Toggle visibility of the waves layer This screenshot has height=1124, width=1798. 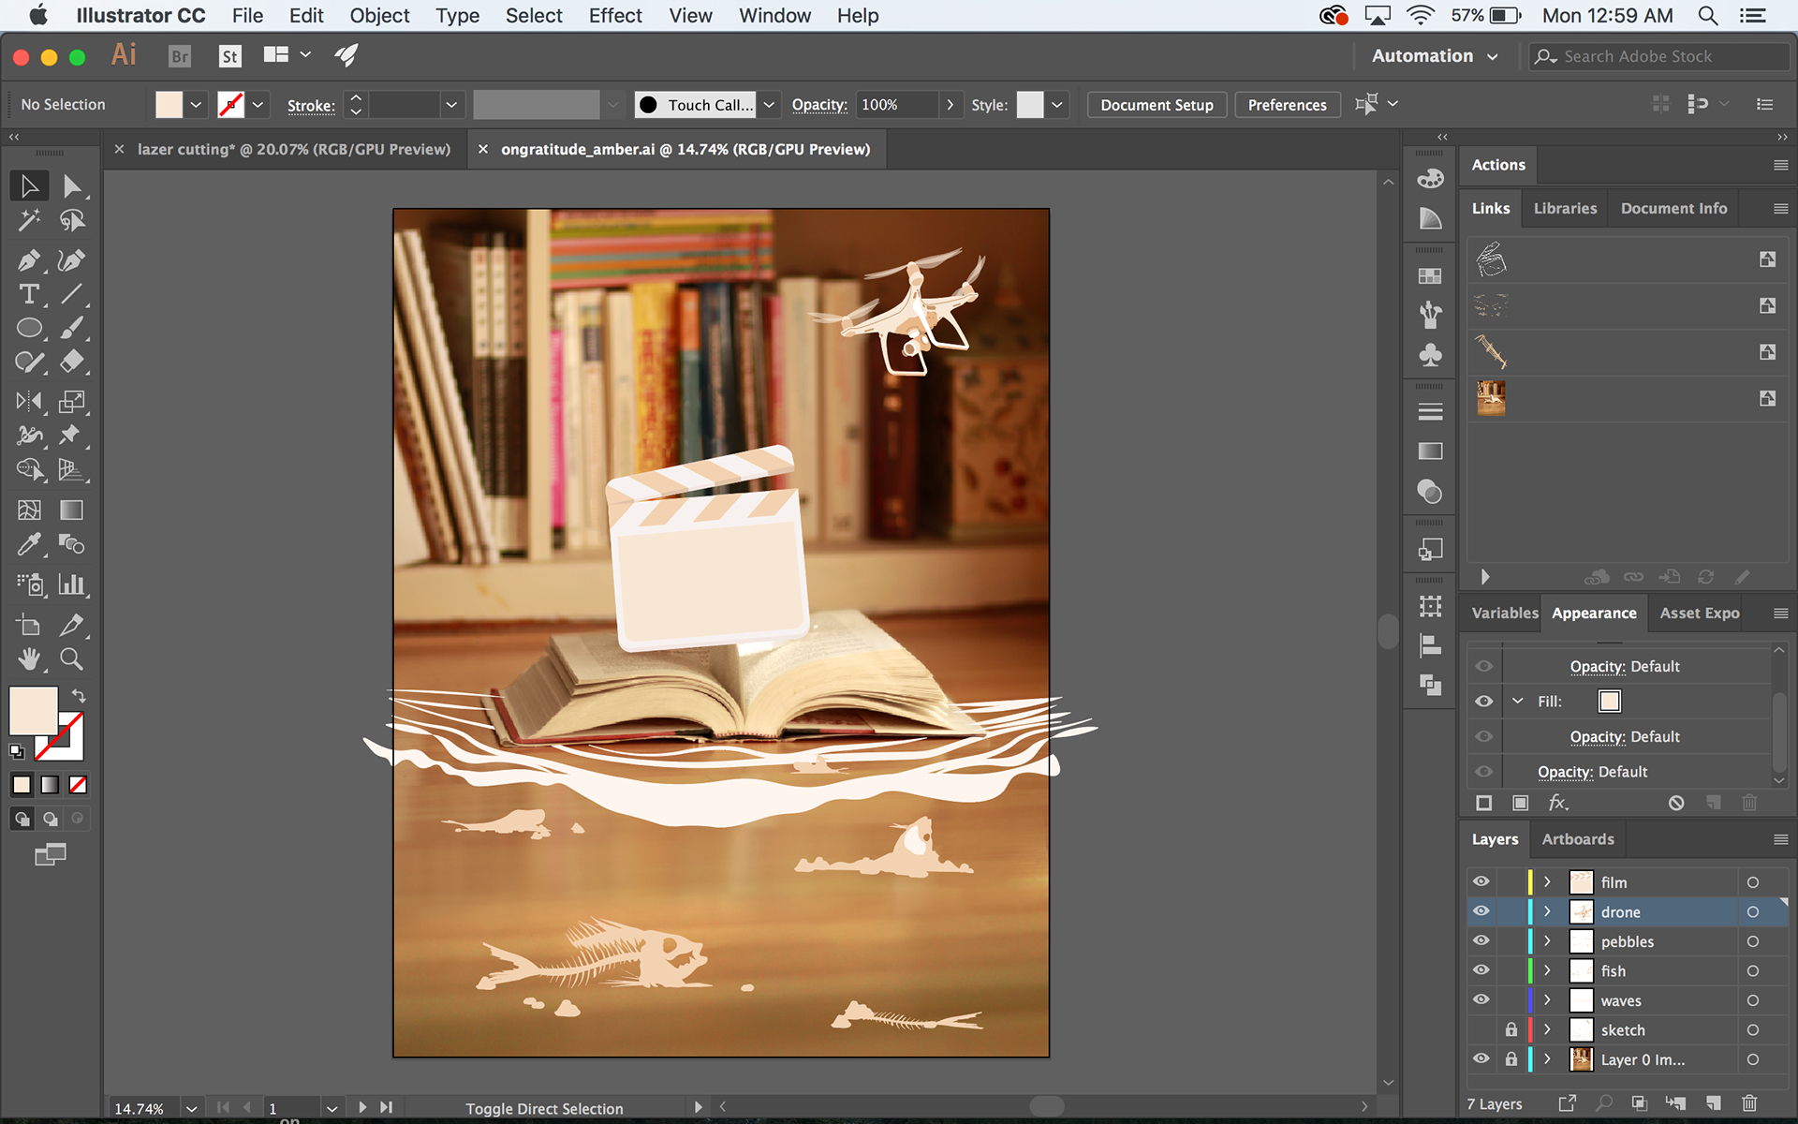coord(1481,999)
